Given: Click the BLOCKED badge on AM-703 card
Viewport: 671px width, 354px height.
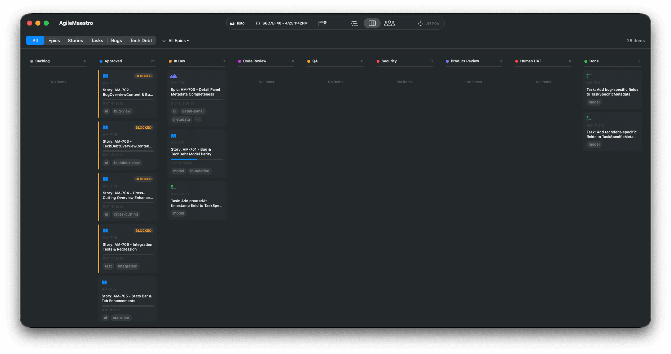Looking at the screenshot, I should [x=144, y=128].
